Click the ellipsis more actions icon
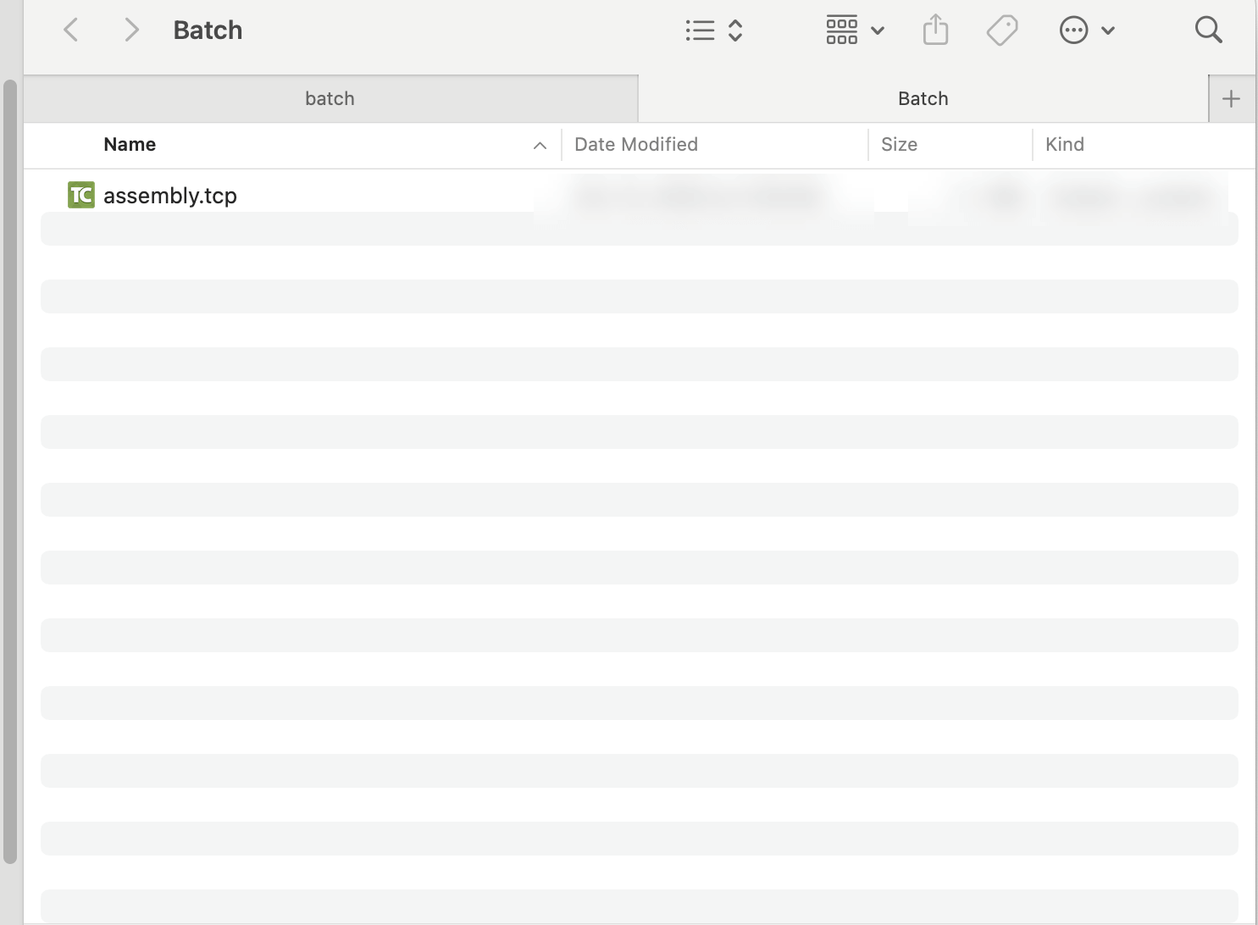The width and height of the screenshot is (1258, 925). (x=1073, y=30)
